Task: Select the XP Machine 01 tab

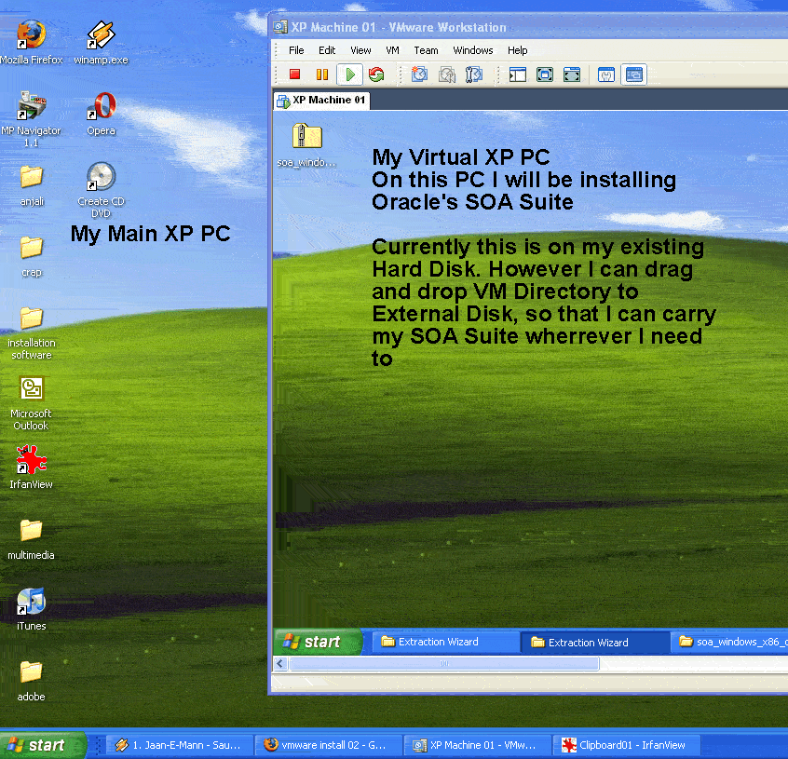Action: click(x=321, y=101)
